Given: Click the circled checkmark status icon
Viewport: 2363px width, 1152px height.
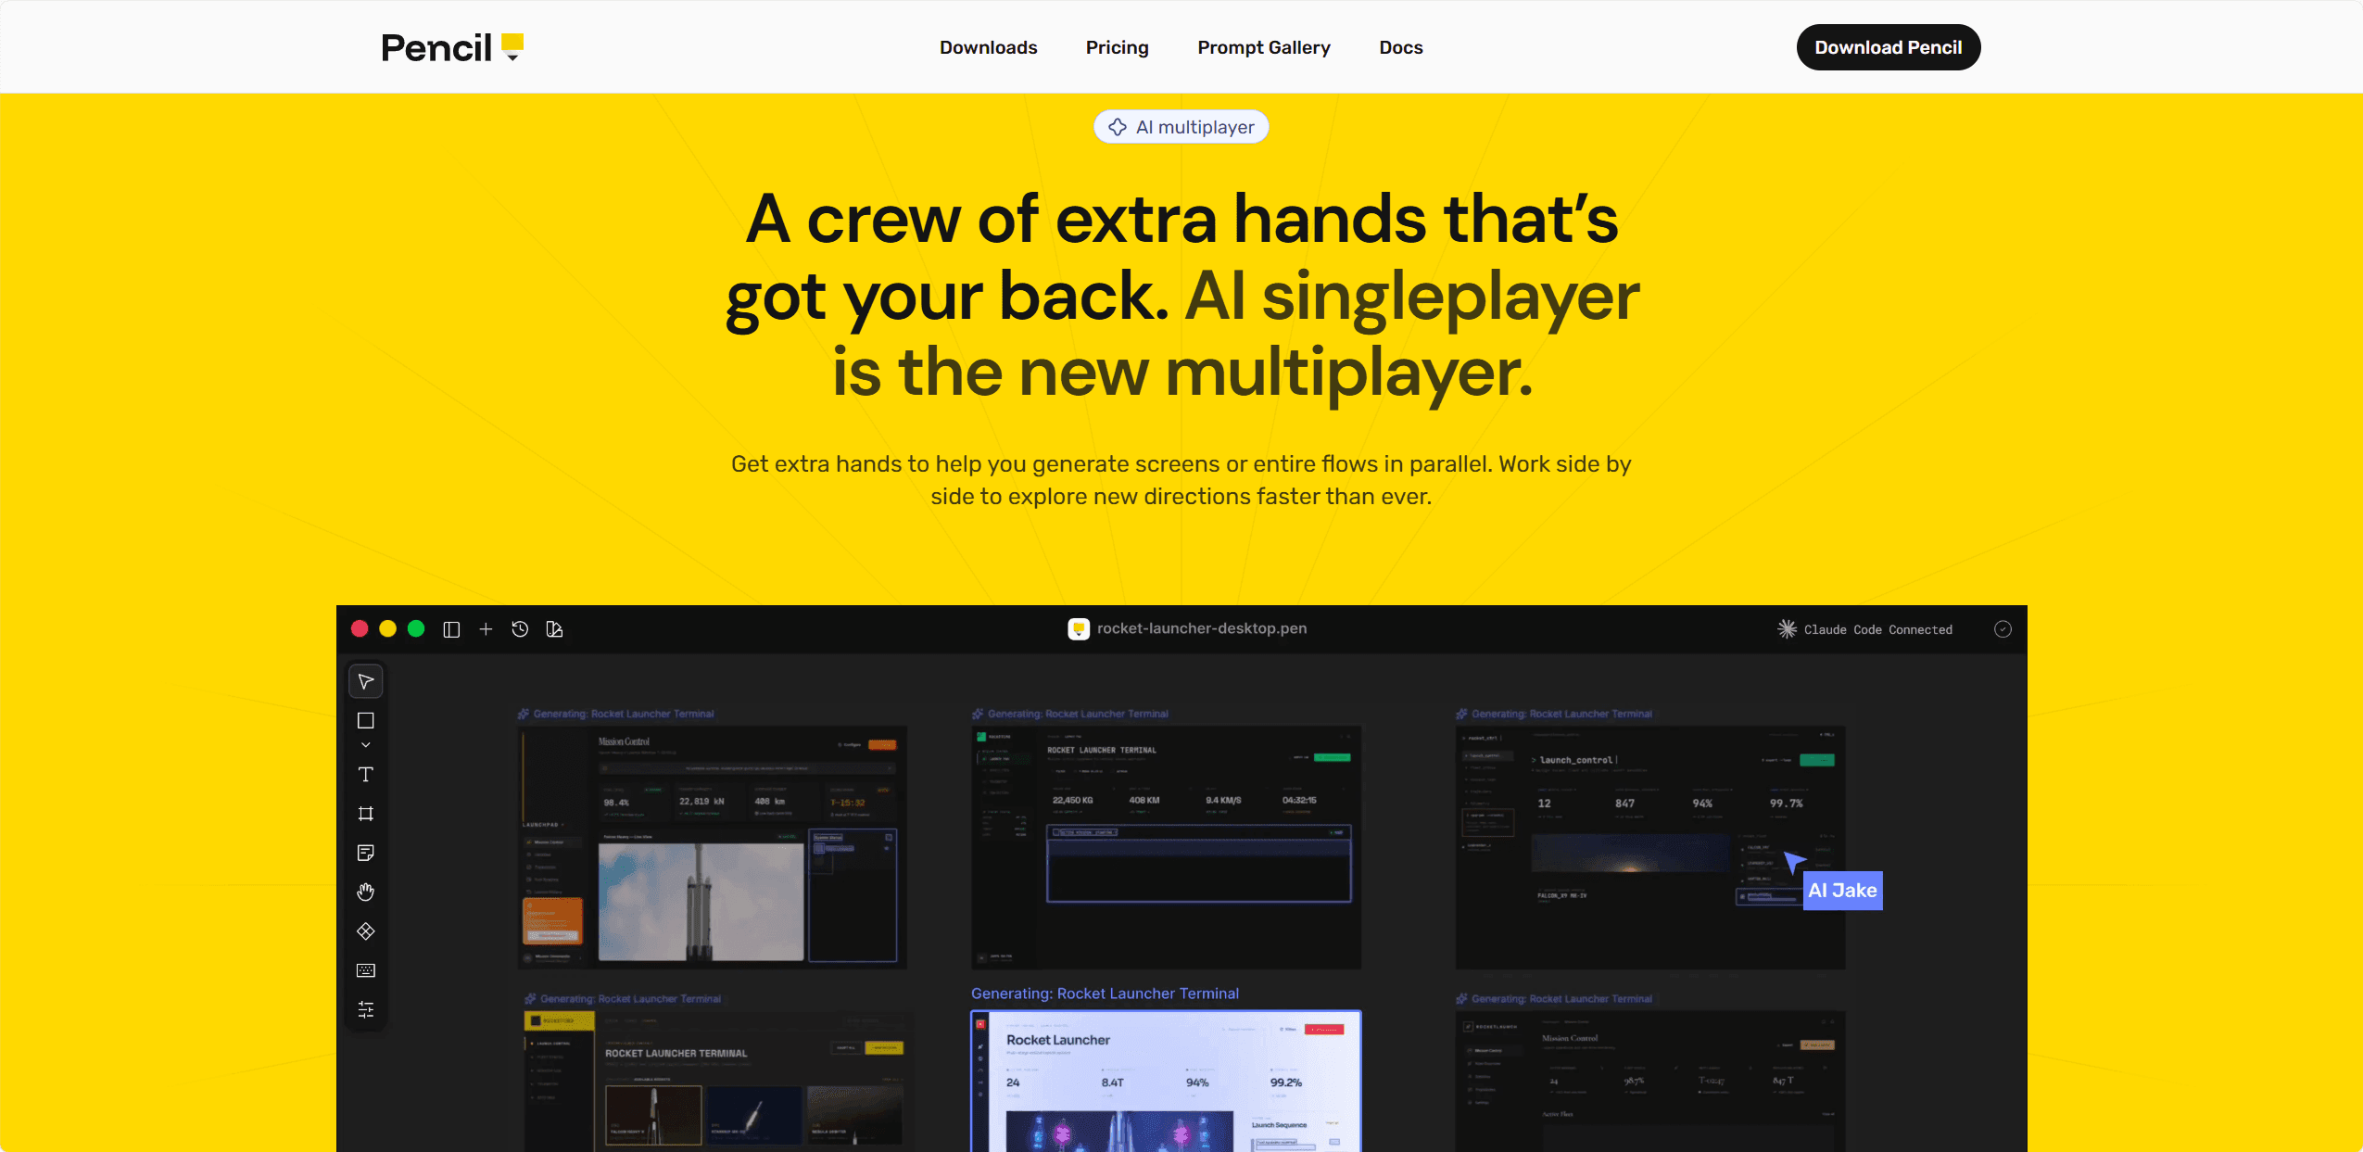Looking at the screenshot, I should [x=2003, y=629].
